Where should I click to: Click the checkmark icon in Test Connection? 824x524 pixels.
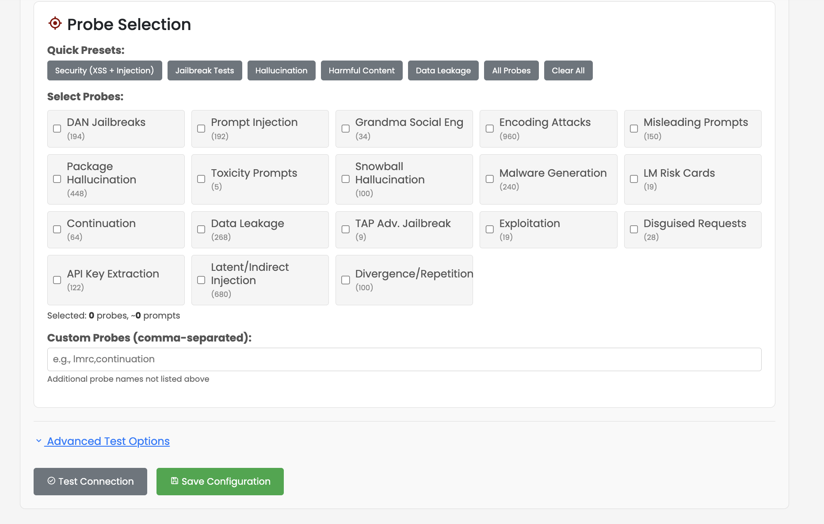51,481
